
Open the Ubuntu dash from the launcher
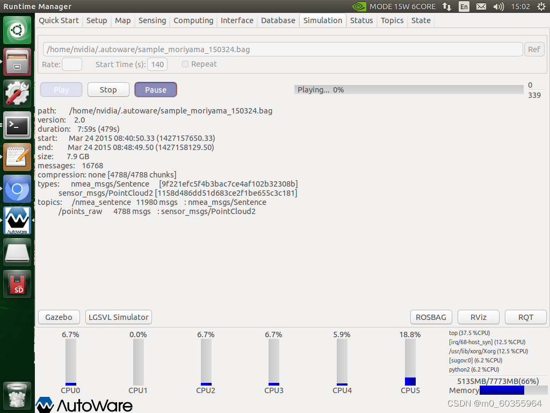coord(17,30)
